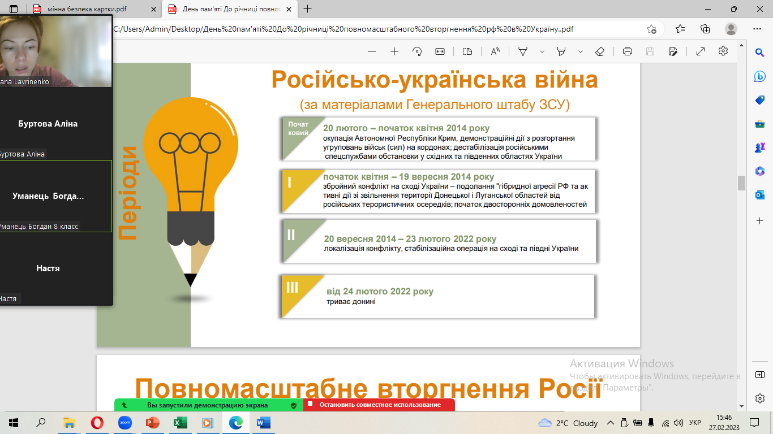Expand the Highlight color options arrow
773x434 pixels.
tap(580, 51)
